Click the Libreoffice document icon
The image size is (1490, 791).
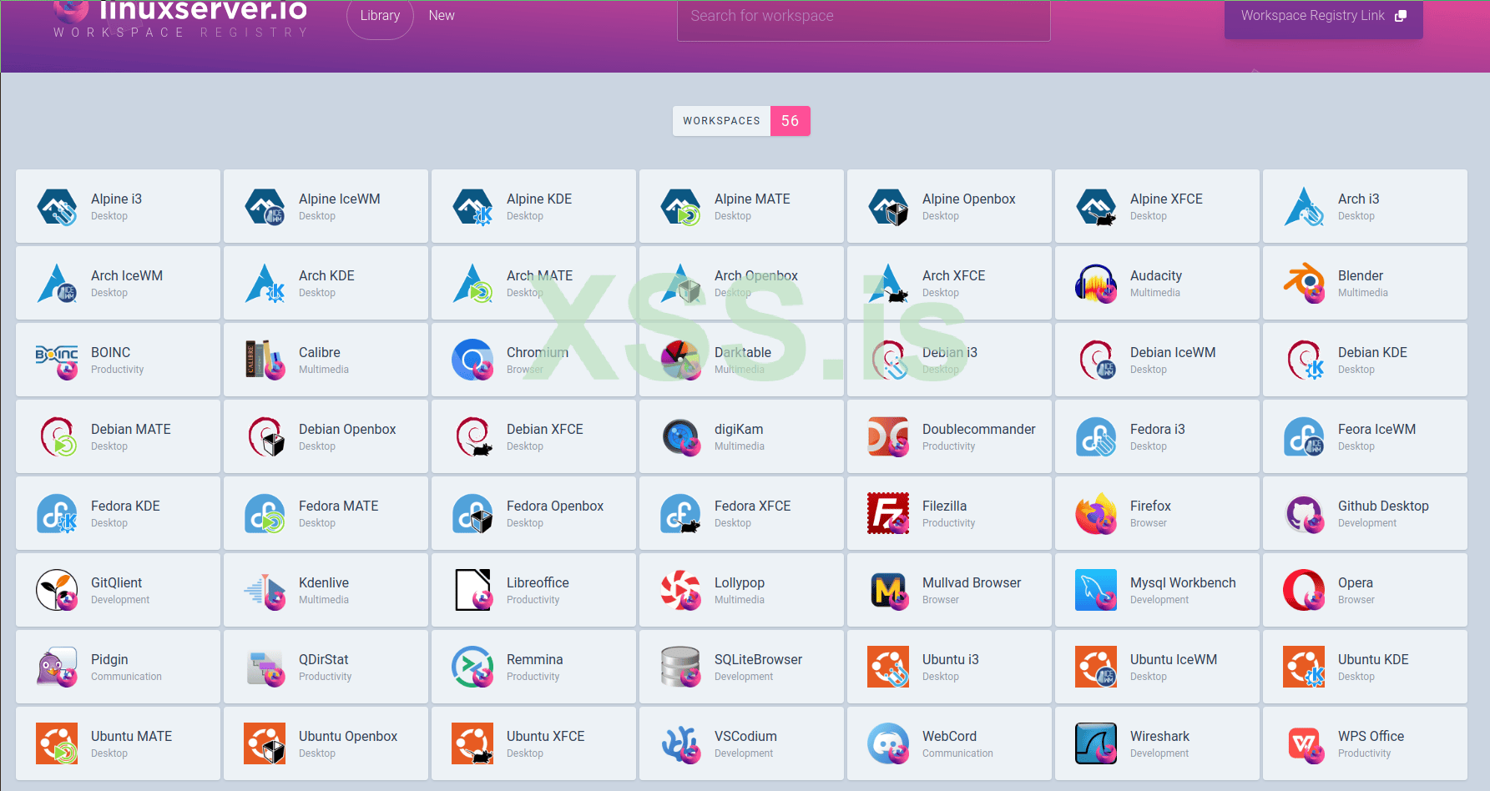[473, 591]
